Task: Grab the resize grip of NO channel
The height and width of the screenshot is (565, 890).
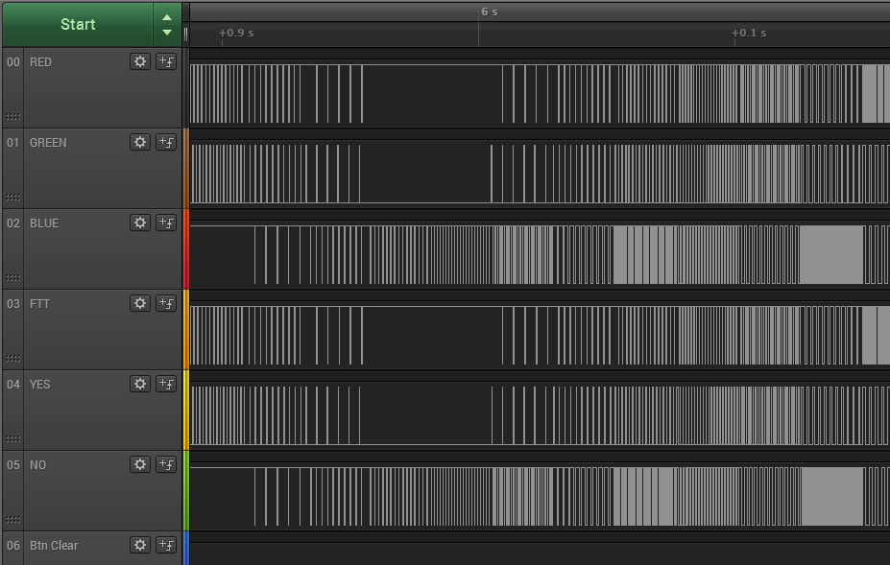Action: click(13, 520)
